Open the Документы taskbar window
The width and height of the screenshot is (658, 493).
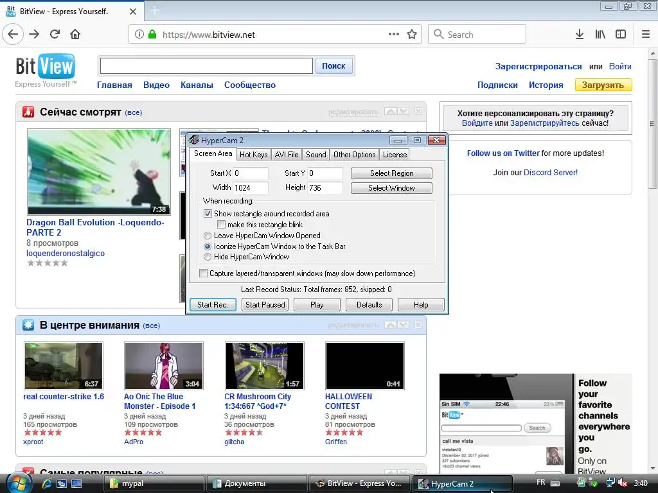pos(257,483)
